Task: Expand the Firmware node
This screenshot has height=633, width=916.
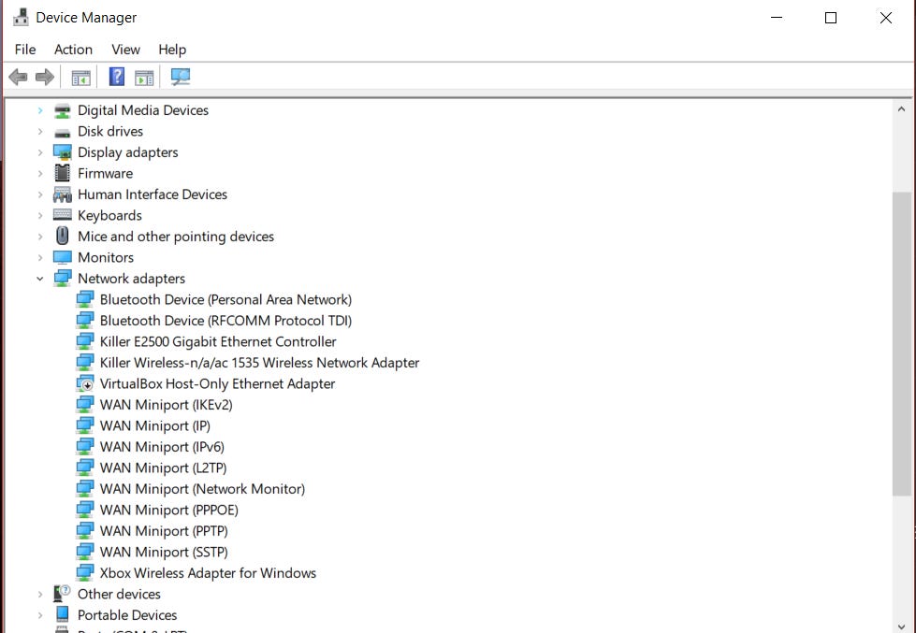Action: coord(39,173)
